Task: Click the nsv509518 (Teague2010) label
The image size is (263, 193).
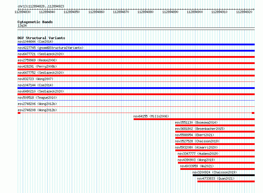Action: tap(37, 98)
